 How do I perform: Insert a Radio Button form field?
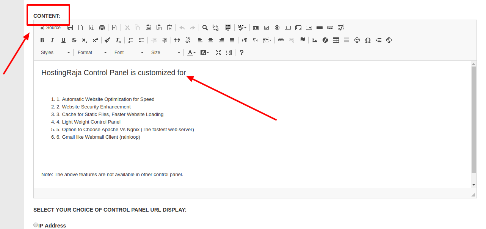click(277, 28)
